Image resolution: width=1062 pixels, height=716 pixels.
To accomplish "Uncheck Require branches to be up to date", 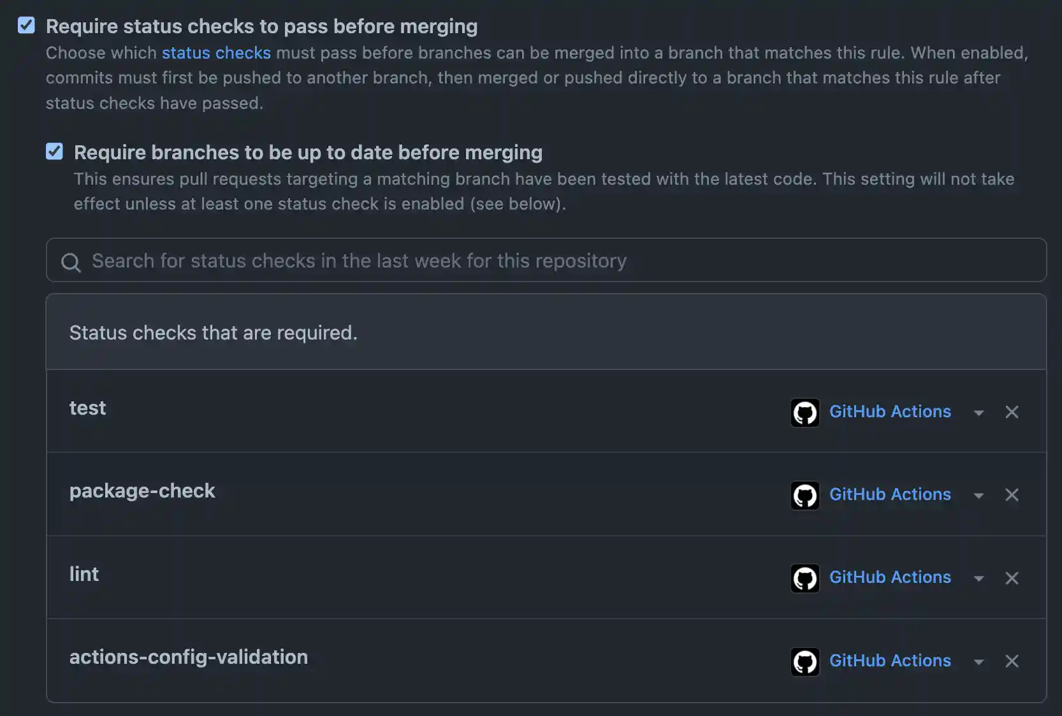I will click(54, 151).
